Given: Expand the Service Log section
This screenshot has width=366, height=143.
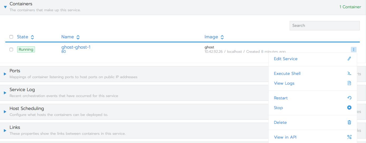Looking at the screenshot, I should click(x=5, y=93).
